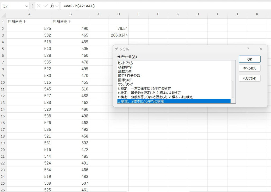This screenshot has width=271, height=192.
Task: Click the Select All corner of the sheet
Action: tap(3, 14)
